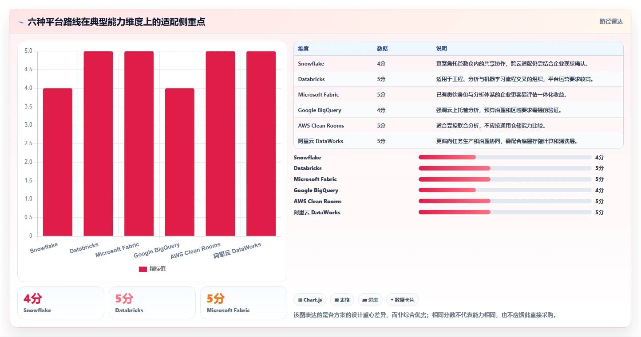The width and height of the screenshot is (641, 337).
Task: Click the 路径雷达 label in header
Action: 611,21
